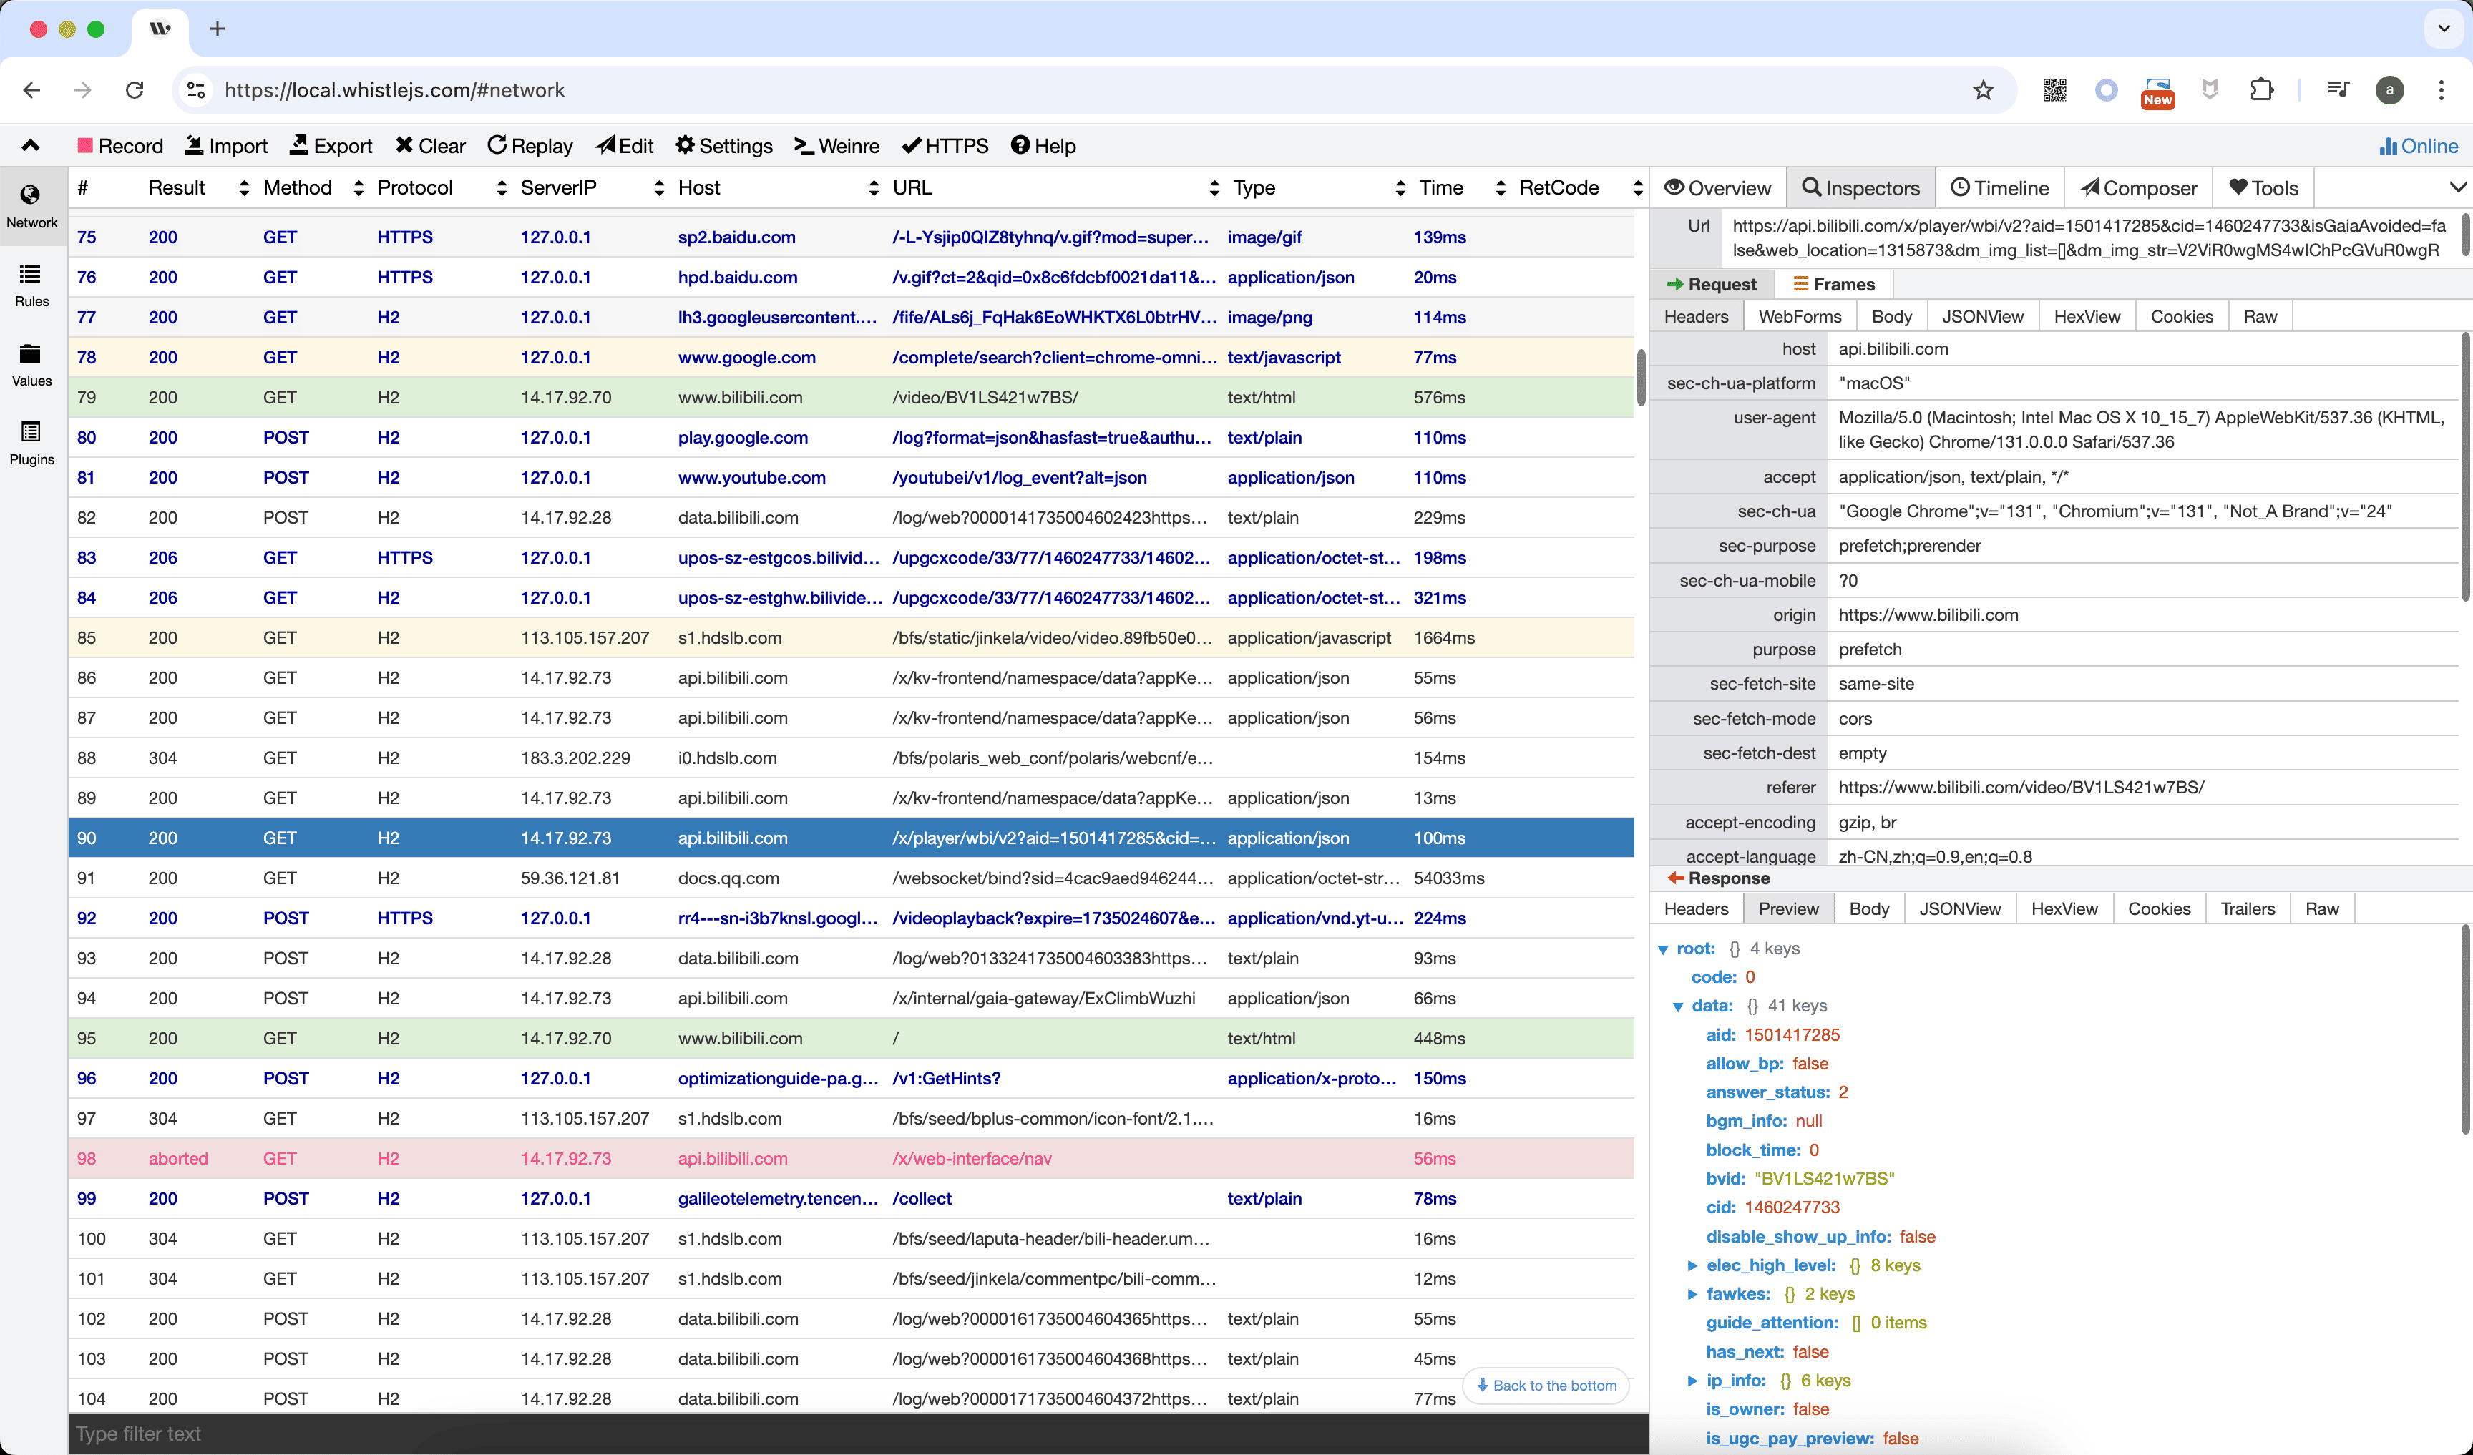Collapse the data node in JSON tree
This screenshot has width=2473, height=1455.
tap(1678, 1006)
